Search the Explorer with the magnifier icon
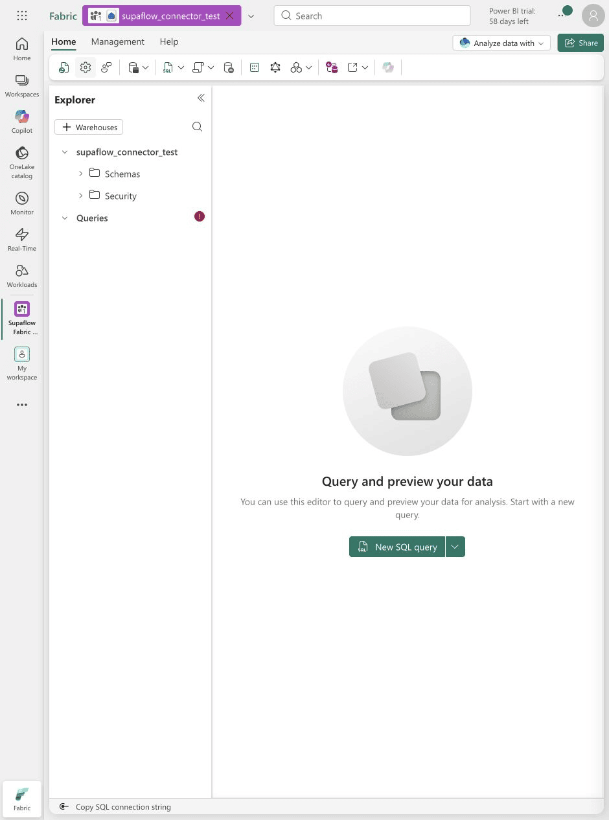The image size is (609, 820). coord(198,127)
